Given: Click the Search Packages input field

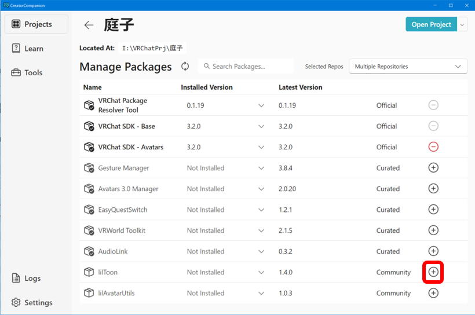Looking at the screenshot, I should tap(246, 67).
